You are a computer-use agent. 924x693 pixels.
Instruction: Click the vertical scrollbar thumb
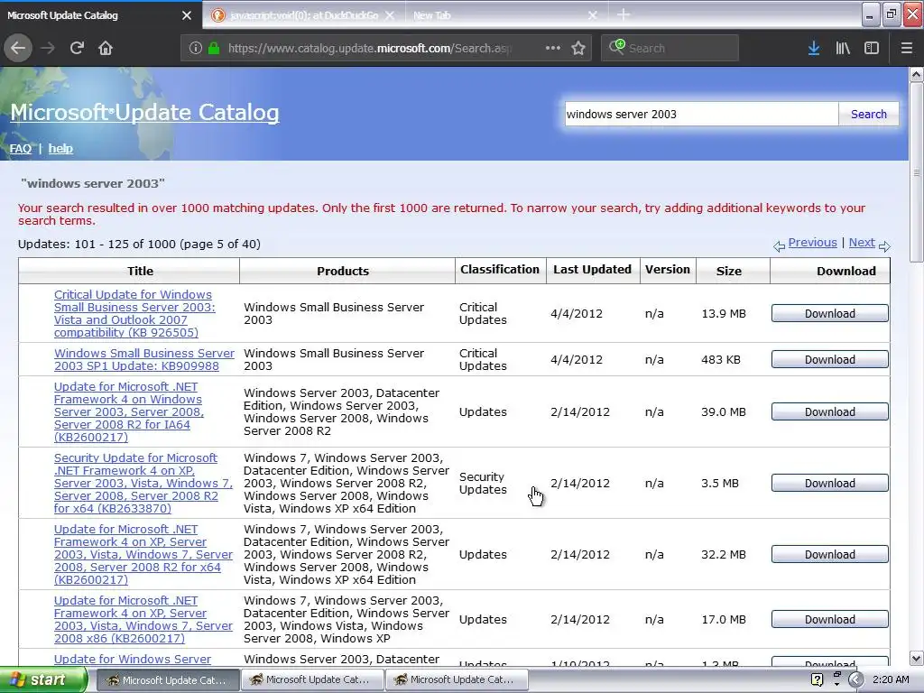tap(917, 172)
